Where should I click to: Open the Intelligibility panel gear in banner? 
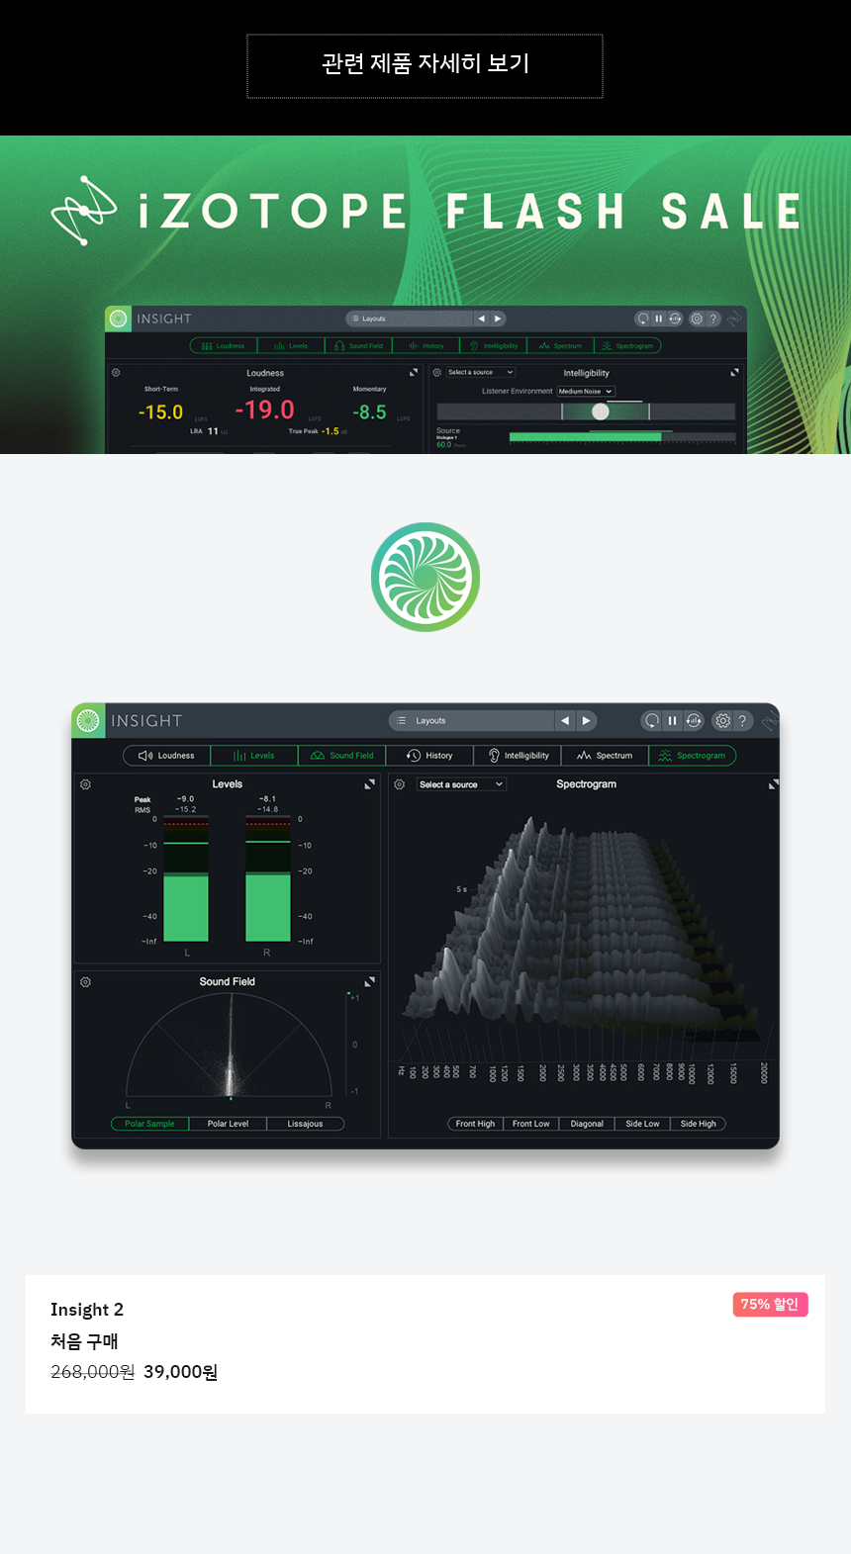437,373
